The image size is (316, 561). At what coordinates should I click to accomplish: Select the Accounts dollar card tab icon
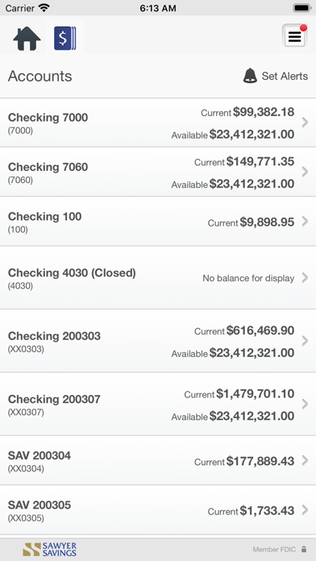[65, 38]
